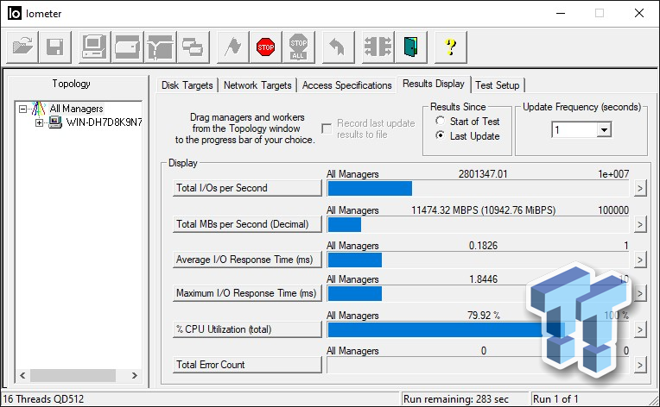Click 1e+007 IOPS scale maximum
Screen dimensions: 660x407
click(x=613, y=174)
